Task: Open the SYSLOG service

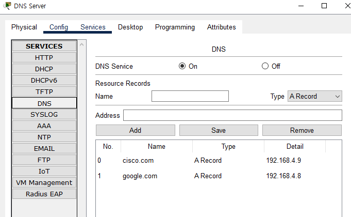Action: [44, 115]
